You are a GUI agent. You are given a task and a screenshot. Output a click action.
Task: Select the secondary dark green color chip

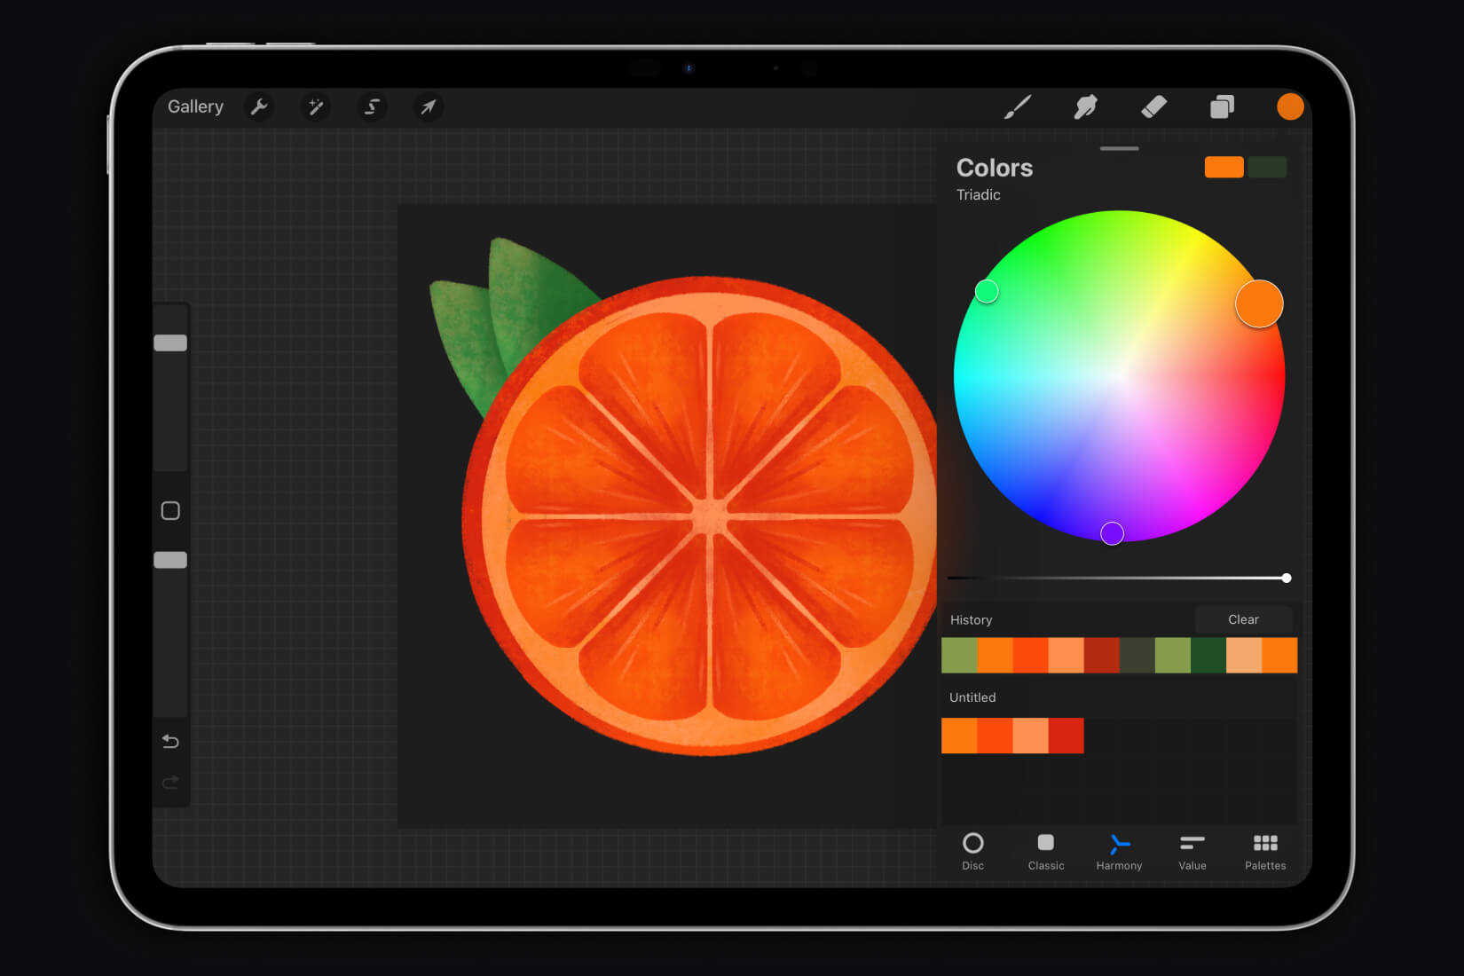1267,167
